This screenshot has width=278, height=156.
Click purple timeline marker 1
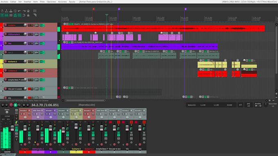coord(119,9)
